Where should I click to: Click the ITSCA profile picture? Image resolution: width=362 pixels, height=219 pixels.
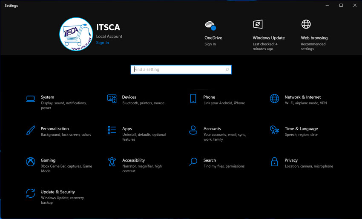point(76,34)
